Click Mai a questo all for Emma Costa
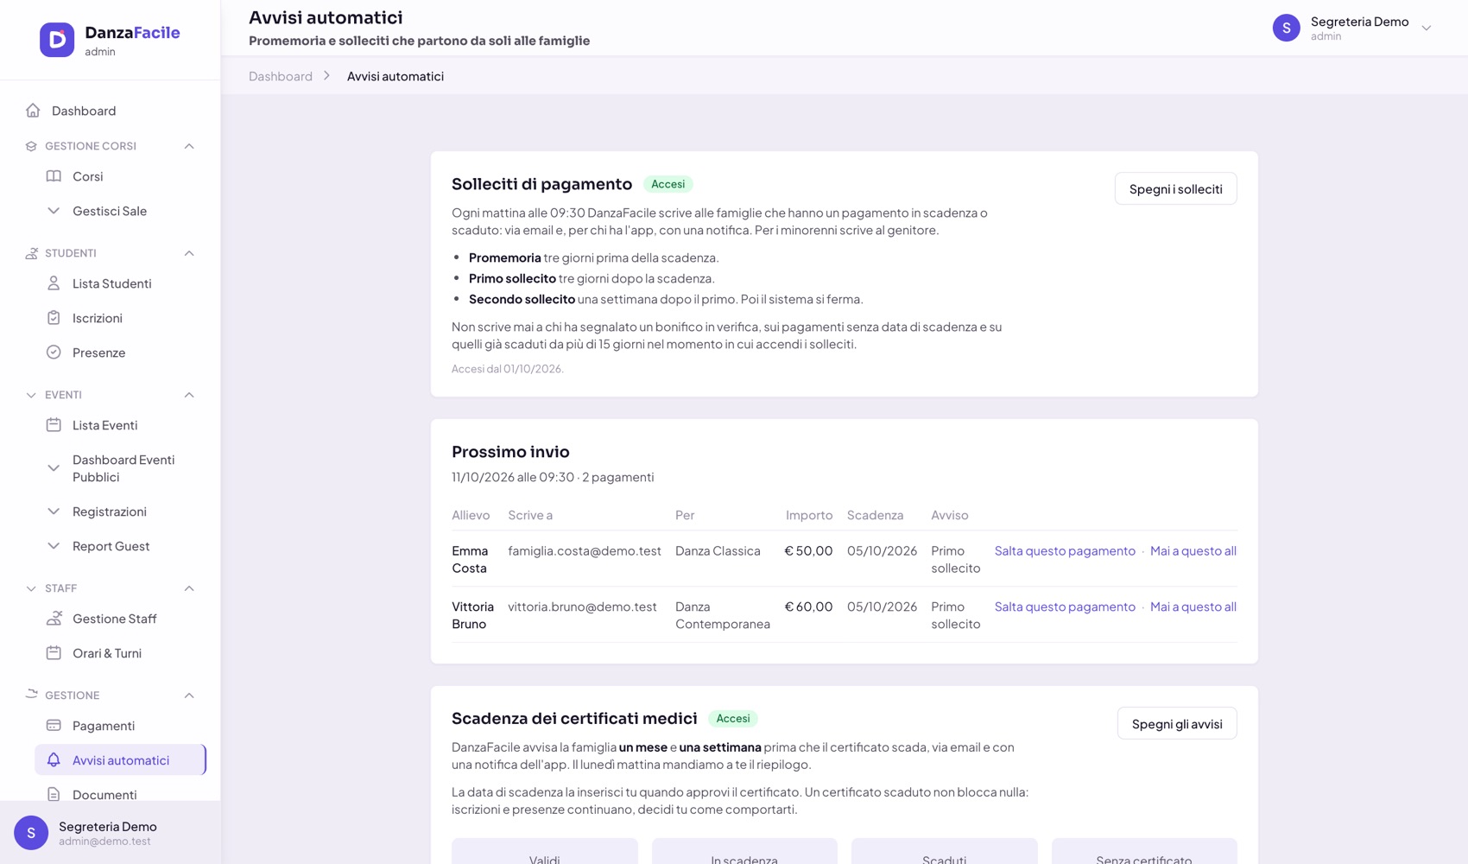1468x864 pixels. click(x=1193, y=550)
